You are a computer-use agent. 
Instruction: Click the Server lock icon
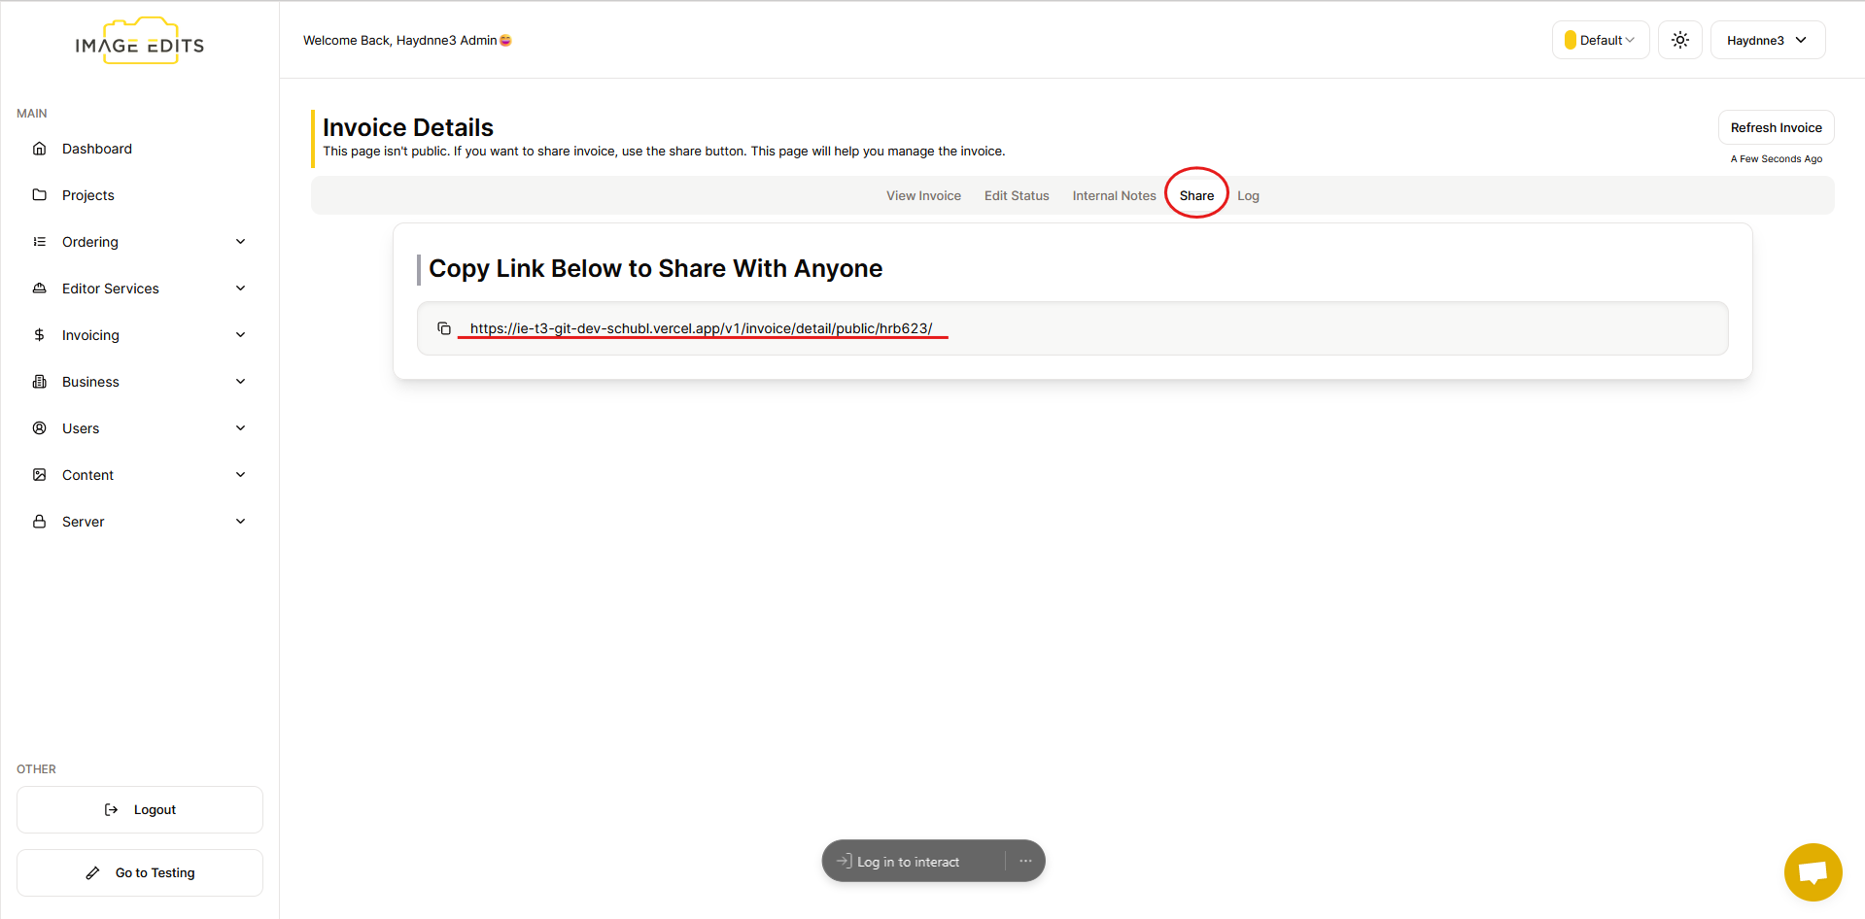[40, 522]
